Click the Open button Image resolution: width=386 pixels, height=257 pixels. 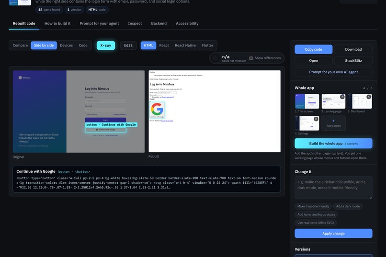pos(313,60)
